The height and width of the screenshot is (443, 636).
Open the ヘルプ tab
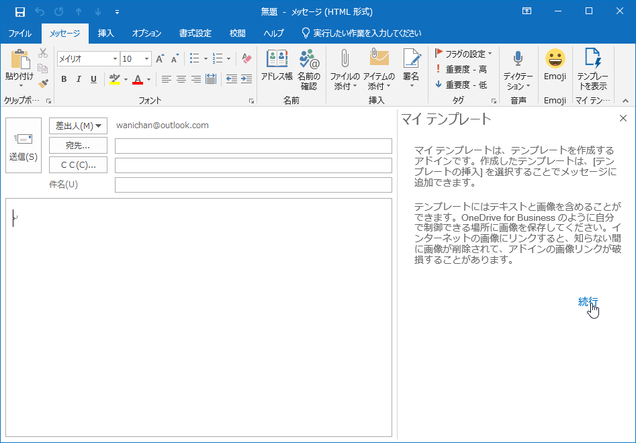coord(274,34)
